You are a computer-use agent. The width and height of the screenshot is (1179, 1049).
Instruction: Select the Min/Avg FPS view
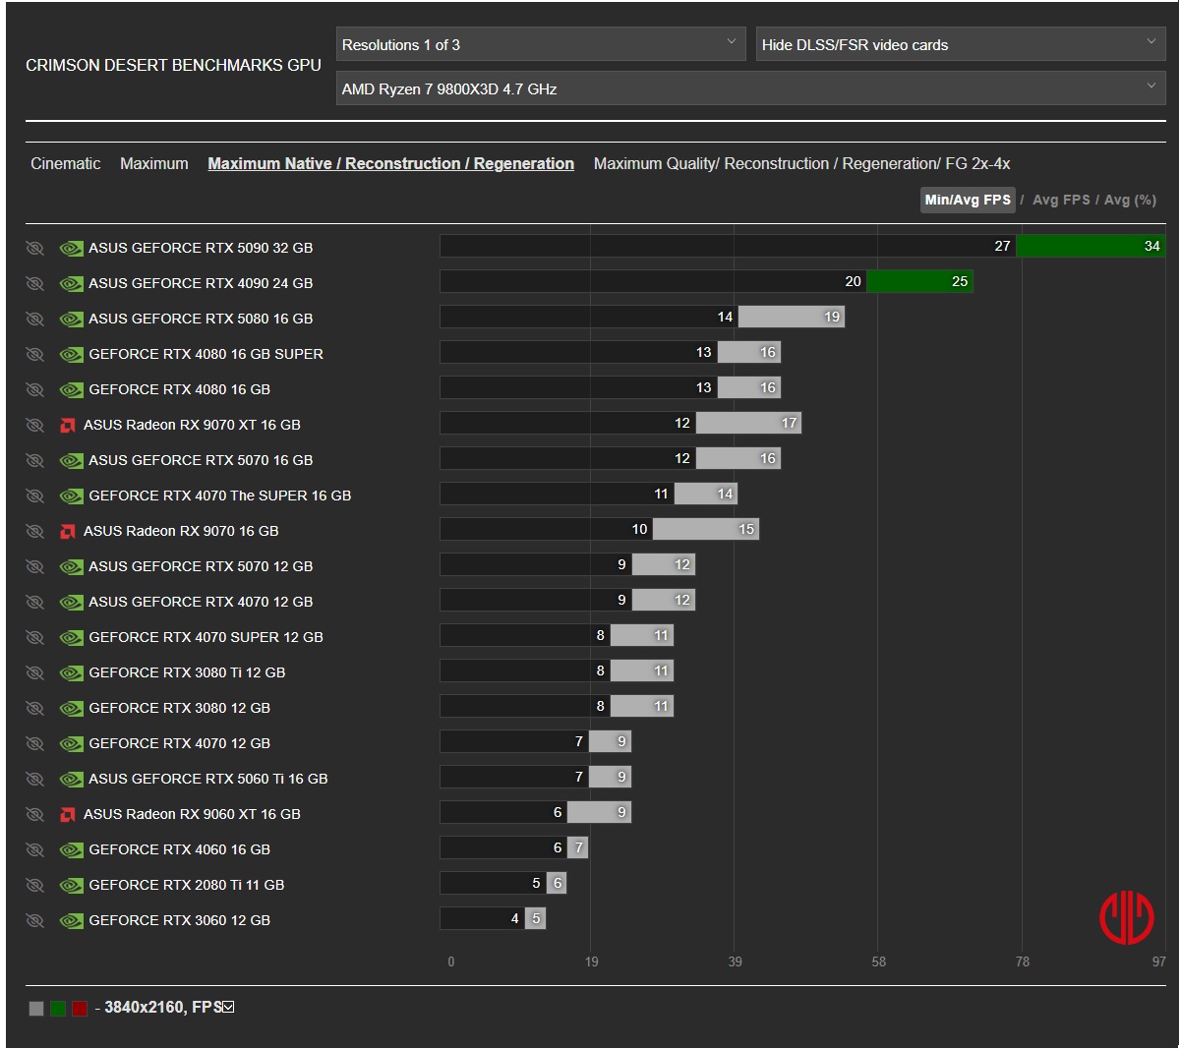(968, 200)
